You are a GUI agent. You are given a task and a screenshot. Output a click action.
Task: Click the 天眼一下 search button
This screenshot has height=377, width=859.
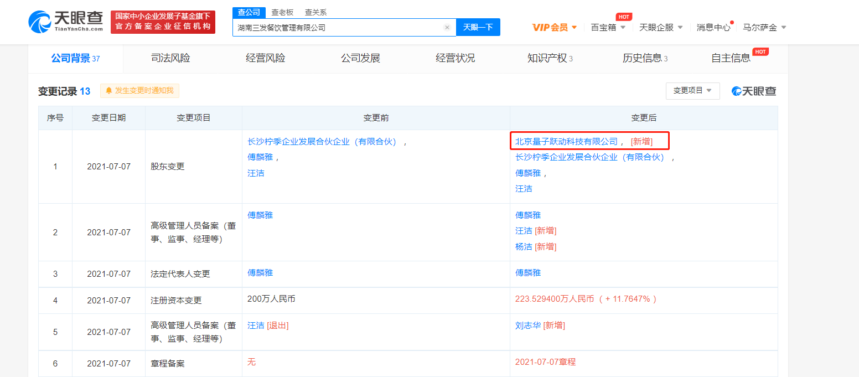pos(478,27)
